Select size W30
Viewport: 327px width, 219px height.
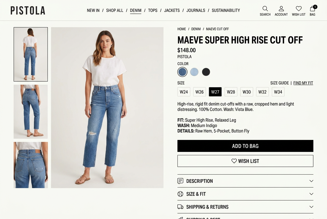(247, 92)
